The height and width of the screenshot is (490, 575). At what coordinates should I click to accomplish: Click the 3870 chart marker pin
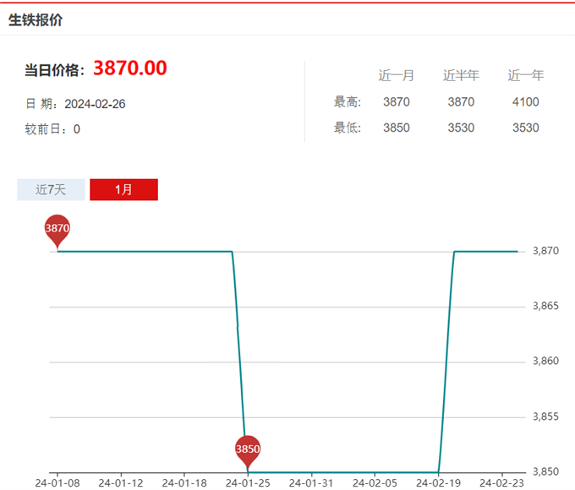pos(57,231)
